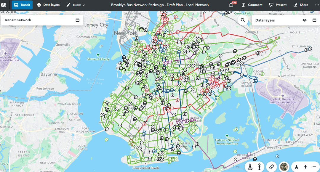
Task: Select the ruler measure tool
Action: (271, 167)
